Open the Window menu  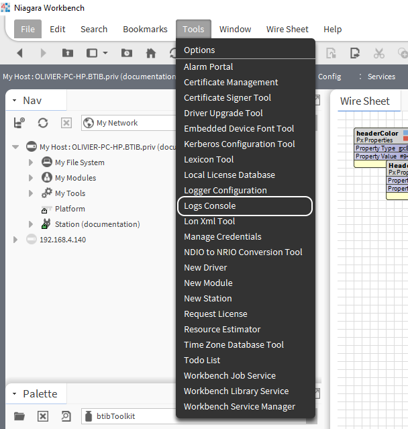(235, 29)
